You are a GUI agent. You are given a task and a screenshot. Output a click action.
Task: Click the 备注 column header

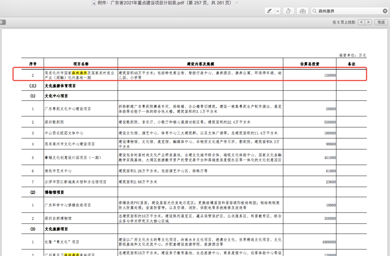click(351, 64)
